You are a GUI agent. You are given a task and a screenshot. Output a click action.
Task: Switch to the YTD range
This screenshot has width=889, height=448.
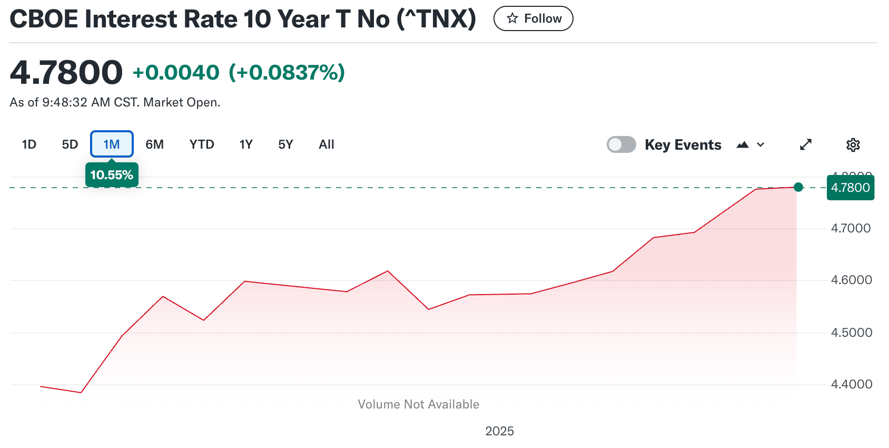tap(202, 144)
